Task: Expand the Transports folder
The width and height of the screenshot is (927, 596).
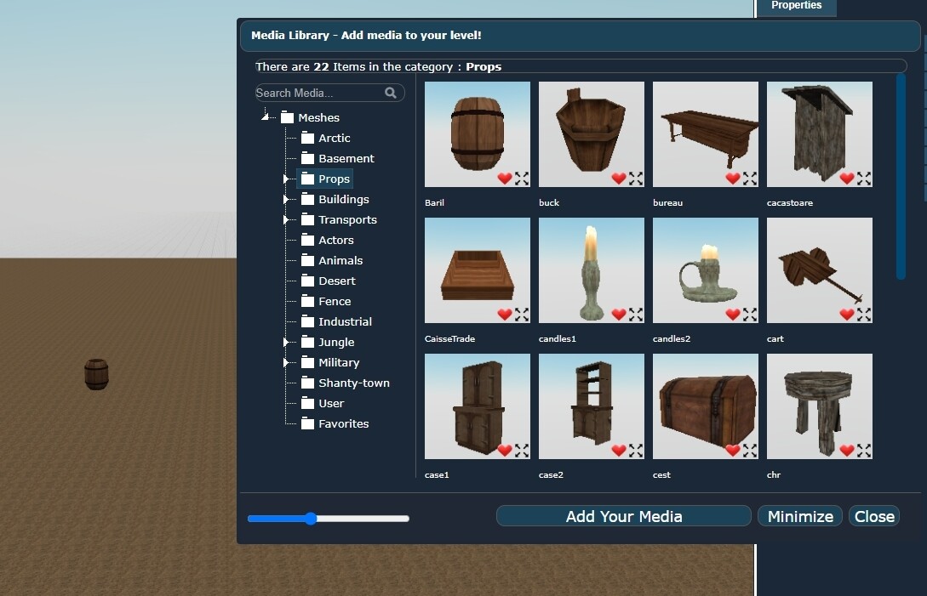Action: click(x=287, y=219)
